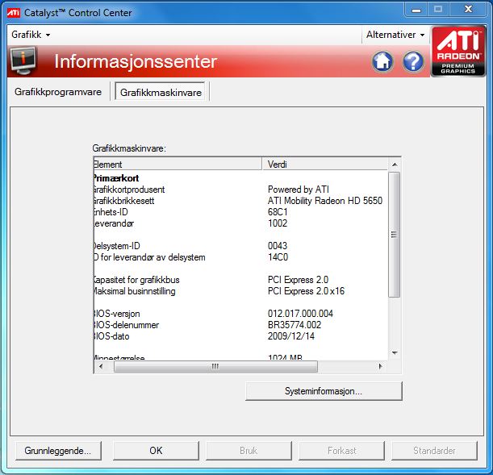The image size is (493, 475).
Task: Click the horizontal scrollbar thumb
Action: click(215, 366)
